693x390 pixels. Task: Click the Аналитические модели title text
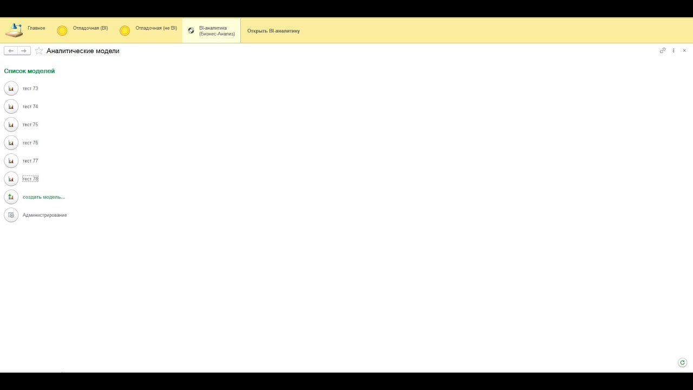click(x=83, y=51)
